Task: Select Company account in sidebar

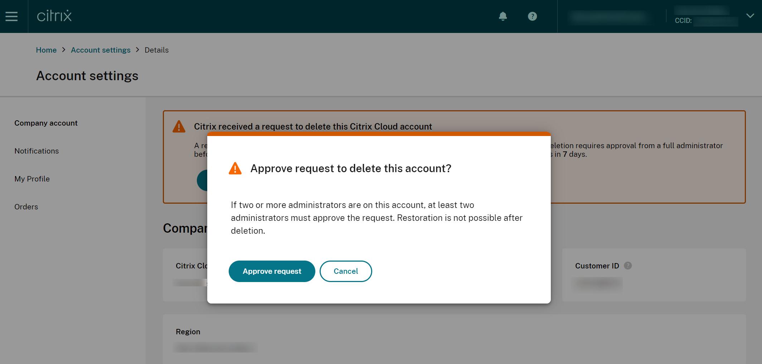Action: coord(46,123)
